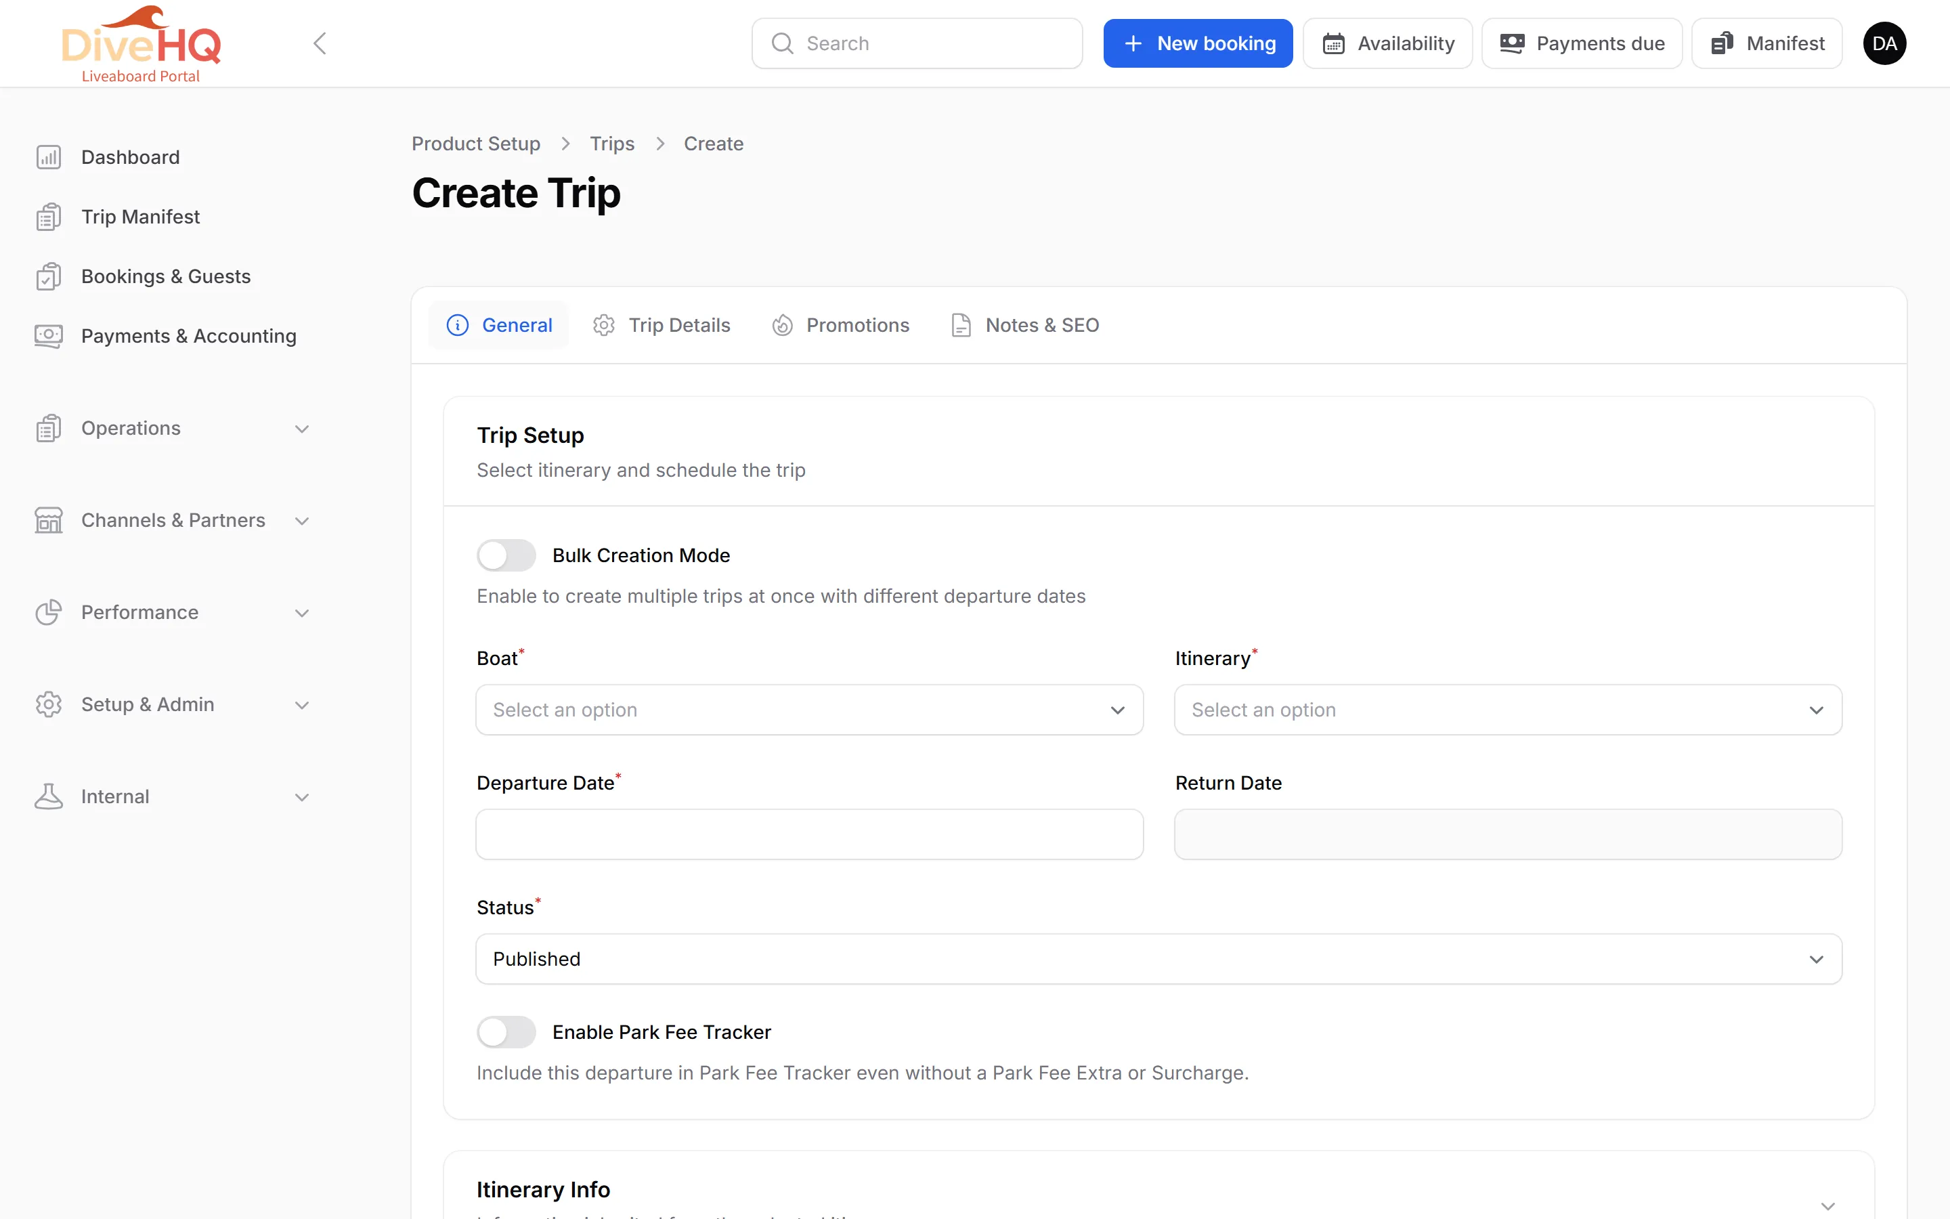1950x1219 pixels.
Task: Click the Internal beaker icon
Action: click(48, 796)
